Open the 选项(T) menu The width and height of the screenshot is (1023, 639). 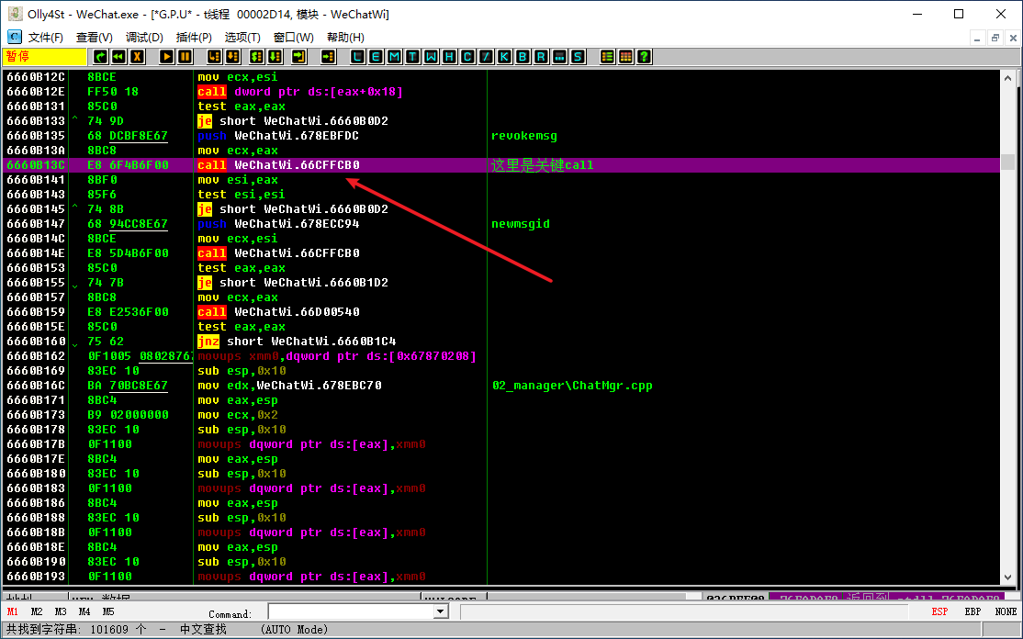pyautogui.click(x=242, y=37)
